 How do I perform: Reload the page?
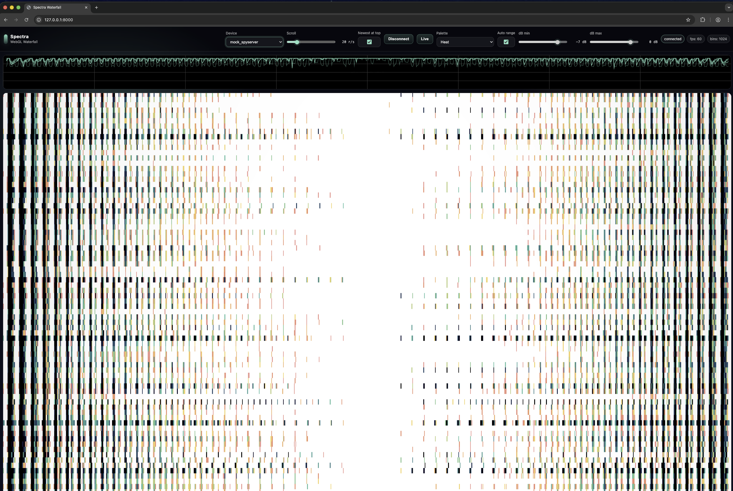(x=26, y=20)
